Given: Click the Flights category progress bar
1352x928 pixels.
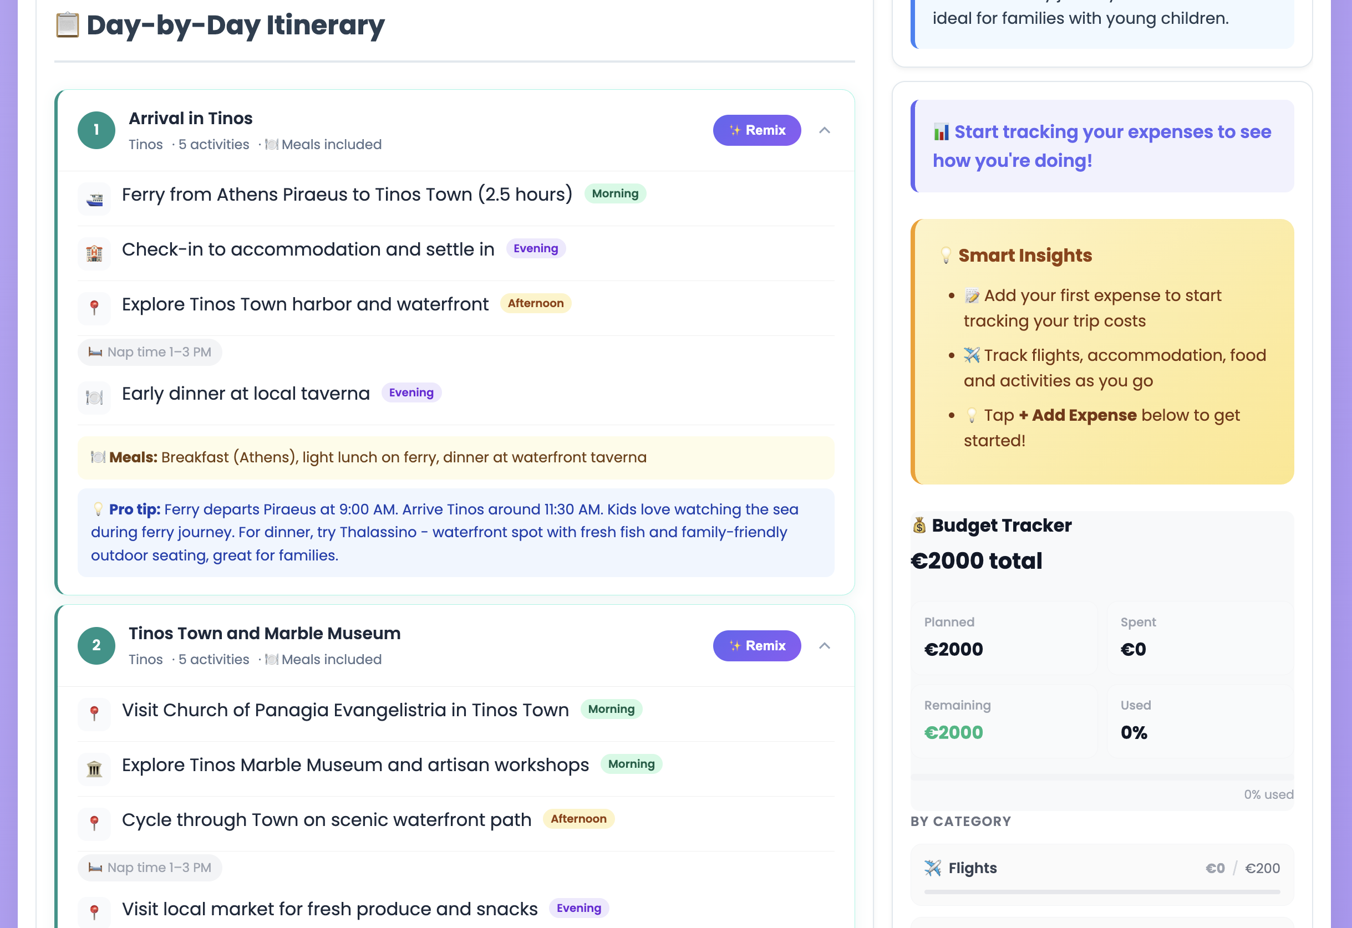Looking at the screenshot, I should tap(1102, 892).
